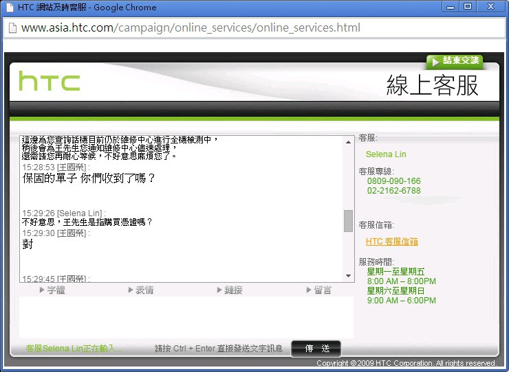Click the Ctrl + Enter hint text
This screenshot has height=372, width=509.
click(x=219, y=349)
